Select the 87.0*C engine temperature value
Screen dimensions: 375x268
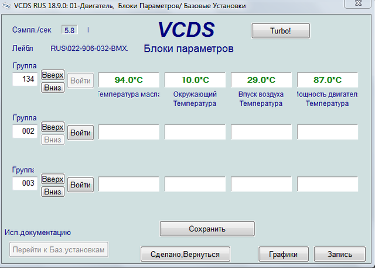[328, 80]
